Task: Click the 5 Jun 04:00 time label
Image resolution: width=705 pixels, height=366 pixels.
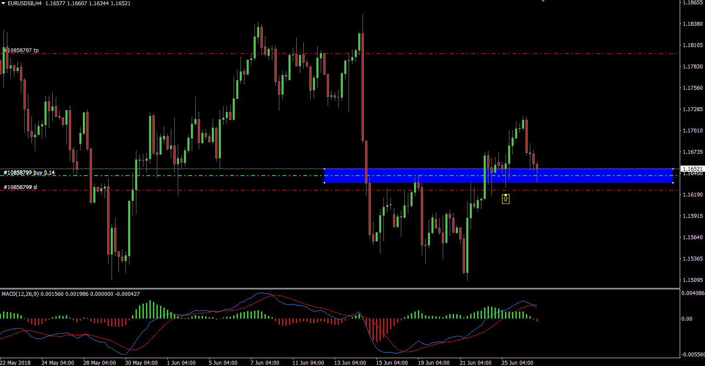Action: click(223, 363)
